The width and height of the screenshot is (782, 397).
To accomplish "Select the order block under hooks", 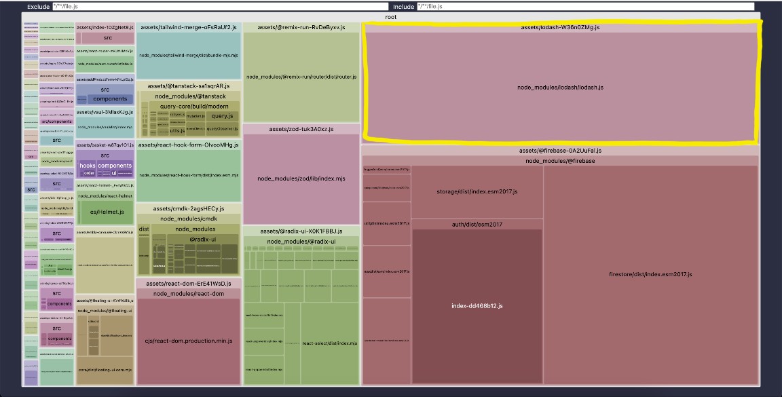I will click(x=90, y=173).
